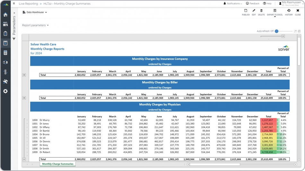Screen dimensions: 305x171
Task: Expand the Insurance Company rows with plus button
Action: pos(24,75)
